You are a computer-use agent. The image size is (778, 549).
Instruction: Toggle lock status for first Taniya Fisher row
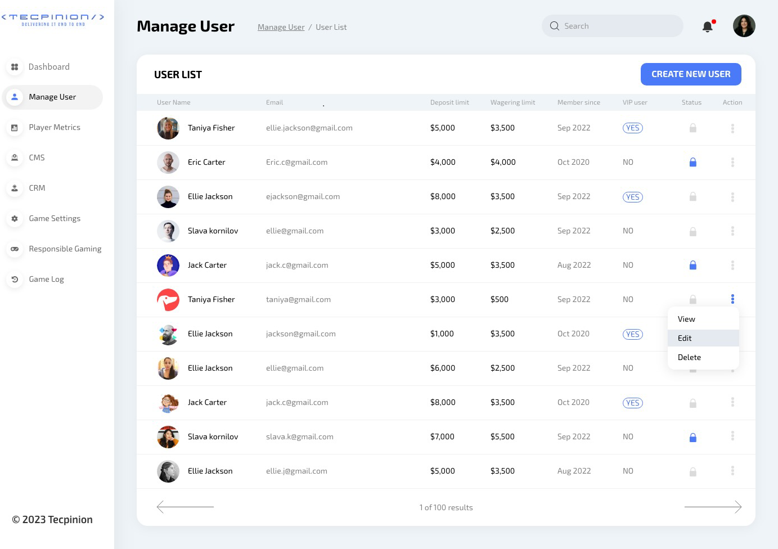692,128
